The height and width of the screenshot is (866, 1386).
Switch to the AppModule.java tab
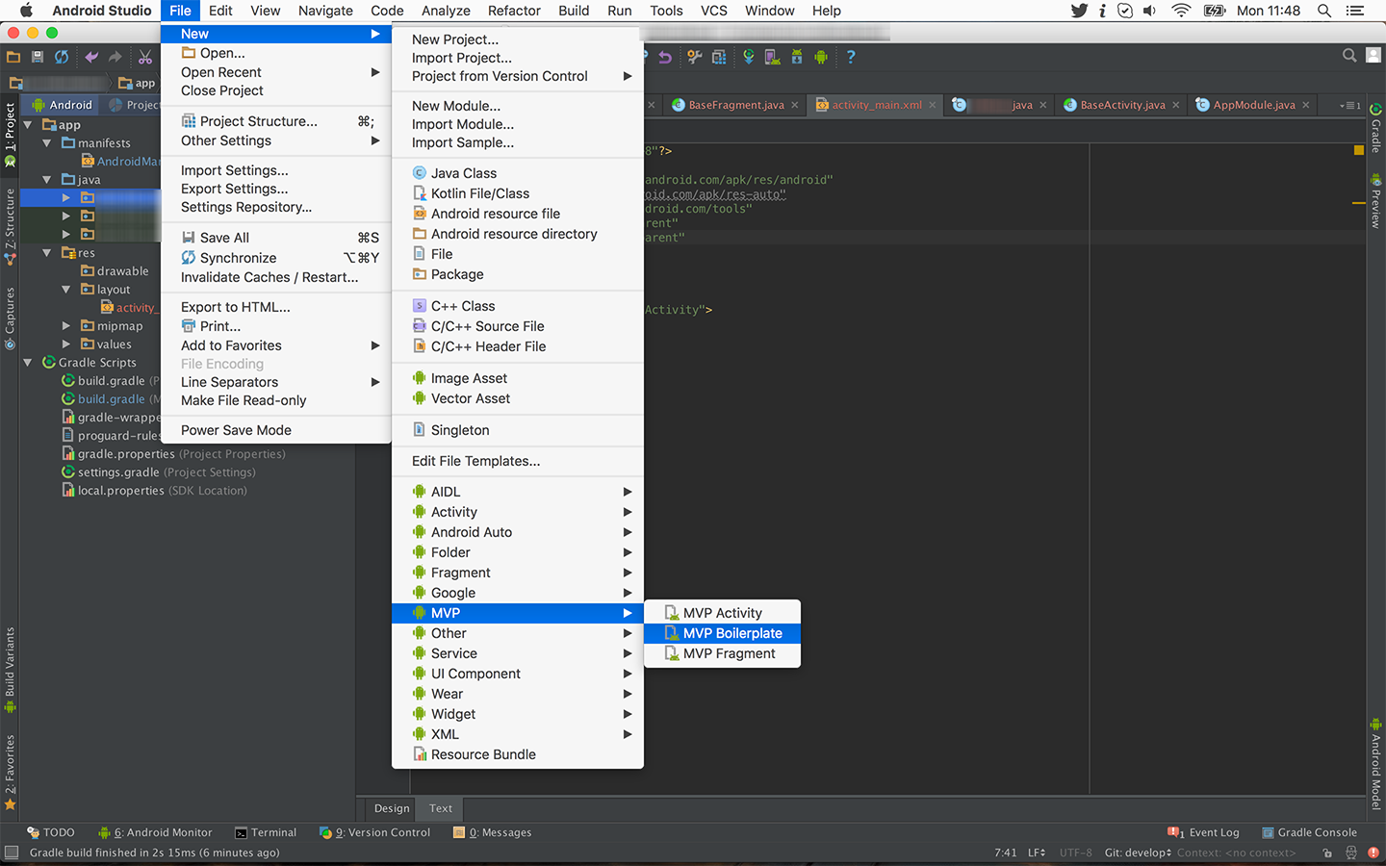coord(1254,105)
